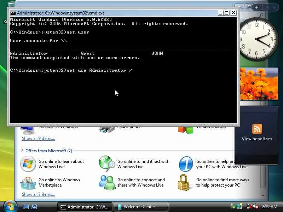This screenshot has height=212, width=283.
Task: Click Switch between windows quick launch icon
Action: click(34, 207)
